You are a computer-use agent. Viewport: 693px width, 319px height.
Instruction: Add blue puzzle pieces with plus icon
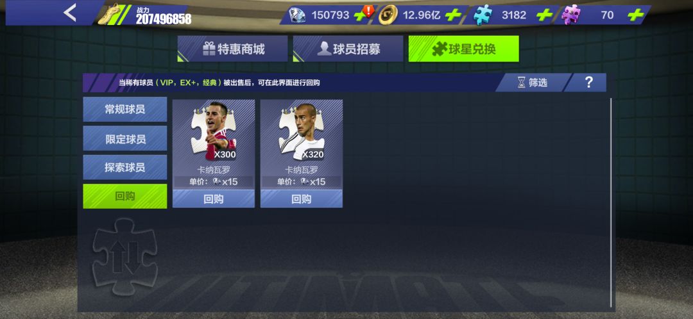click(545, 15)
